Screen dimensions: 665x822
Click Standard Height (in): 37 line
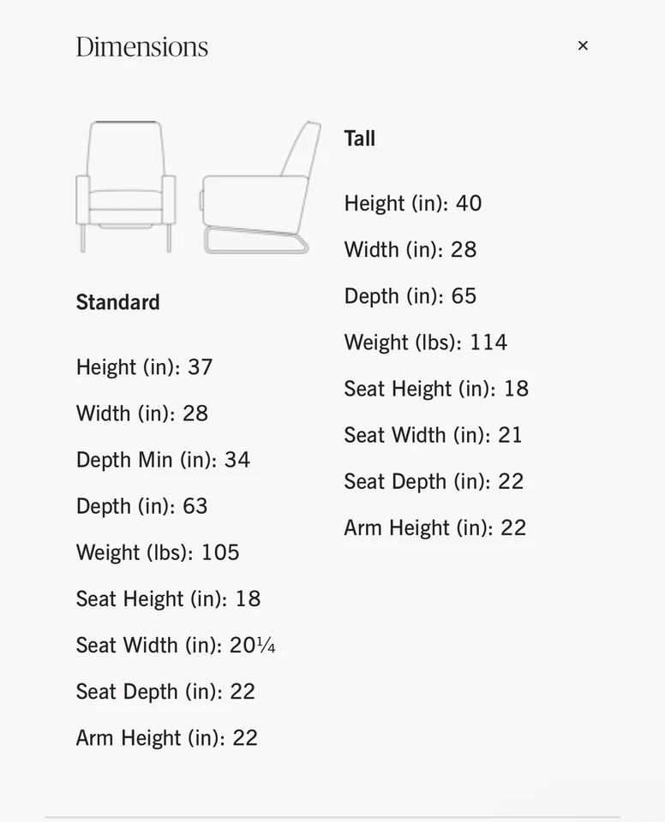[144, 367]
